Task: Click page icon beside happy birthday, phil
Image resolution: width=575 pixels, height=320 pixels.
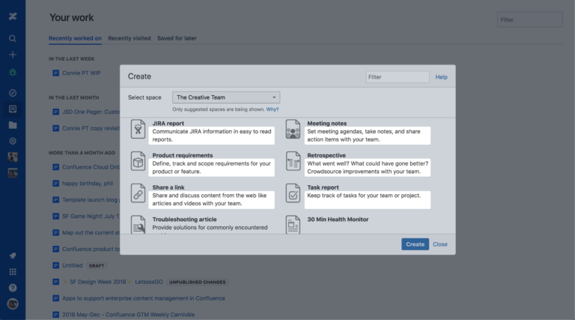Action: pos(55,184)
